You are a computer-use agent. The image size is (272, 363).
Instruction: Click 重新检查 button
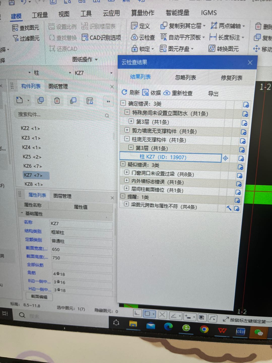pos(178,93)
